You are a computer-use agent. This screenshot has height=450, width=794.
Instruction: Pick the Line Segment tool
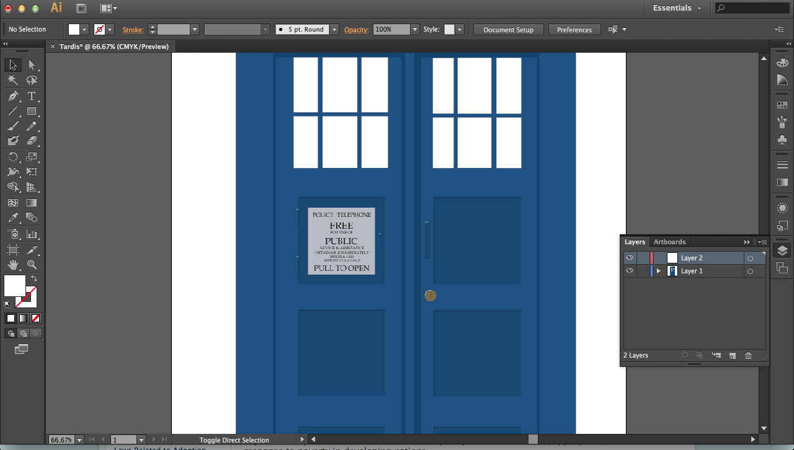pyautogui.click(x=13, y=112)
